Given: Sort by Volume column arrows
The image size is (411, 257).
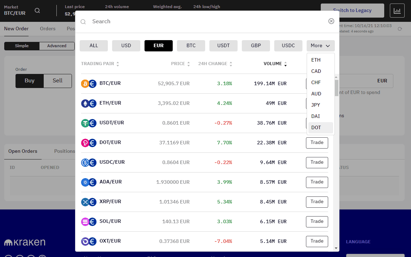Looking at the screenshot, I should coord(286,64).
